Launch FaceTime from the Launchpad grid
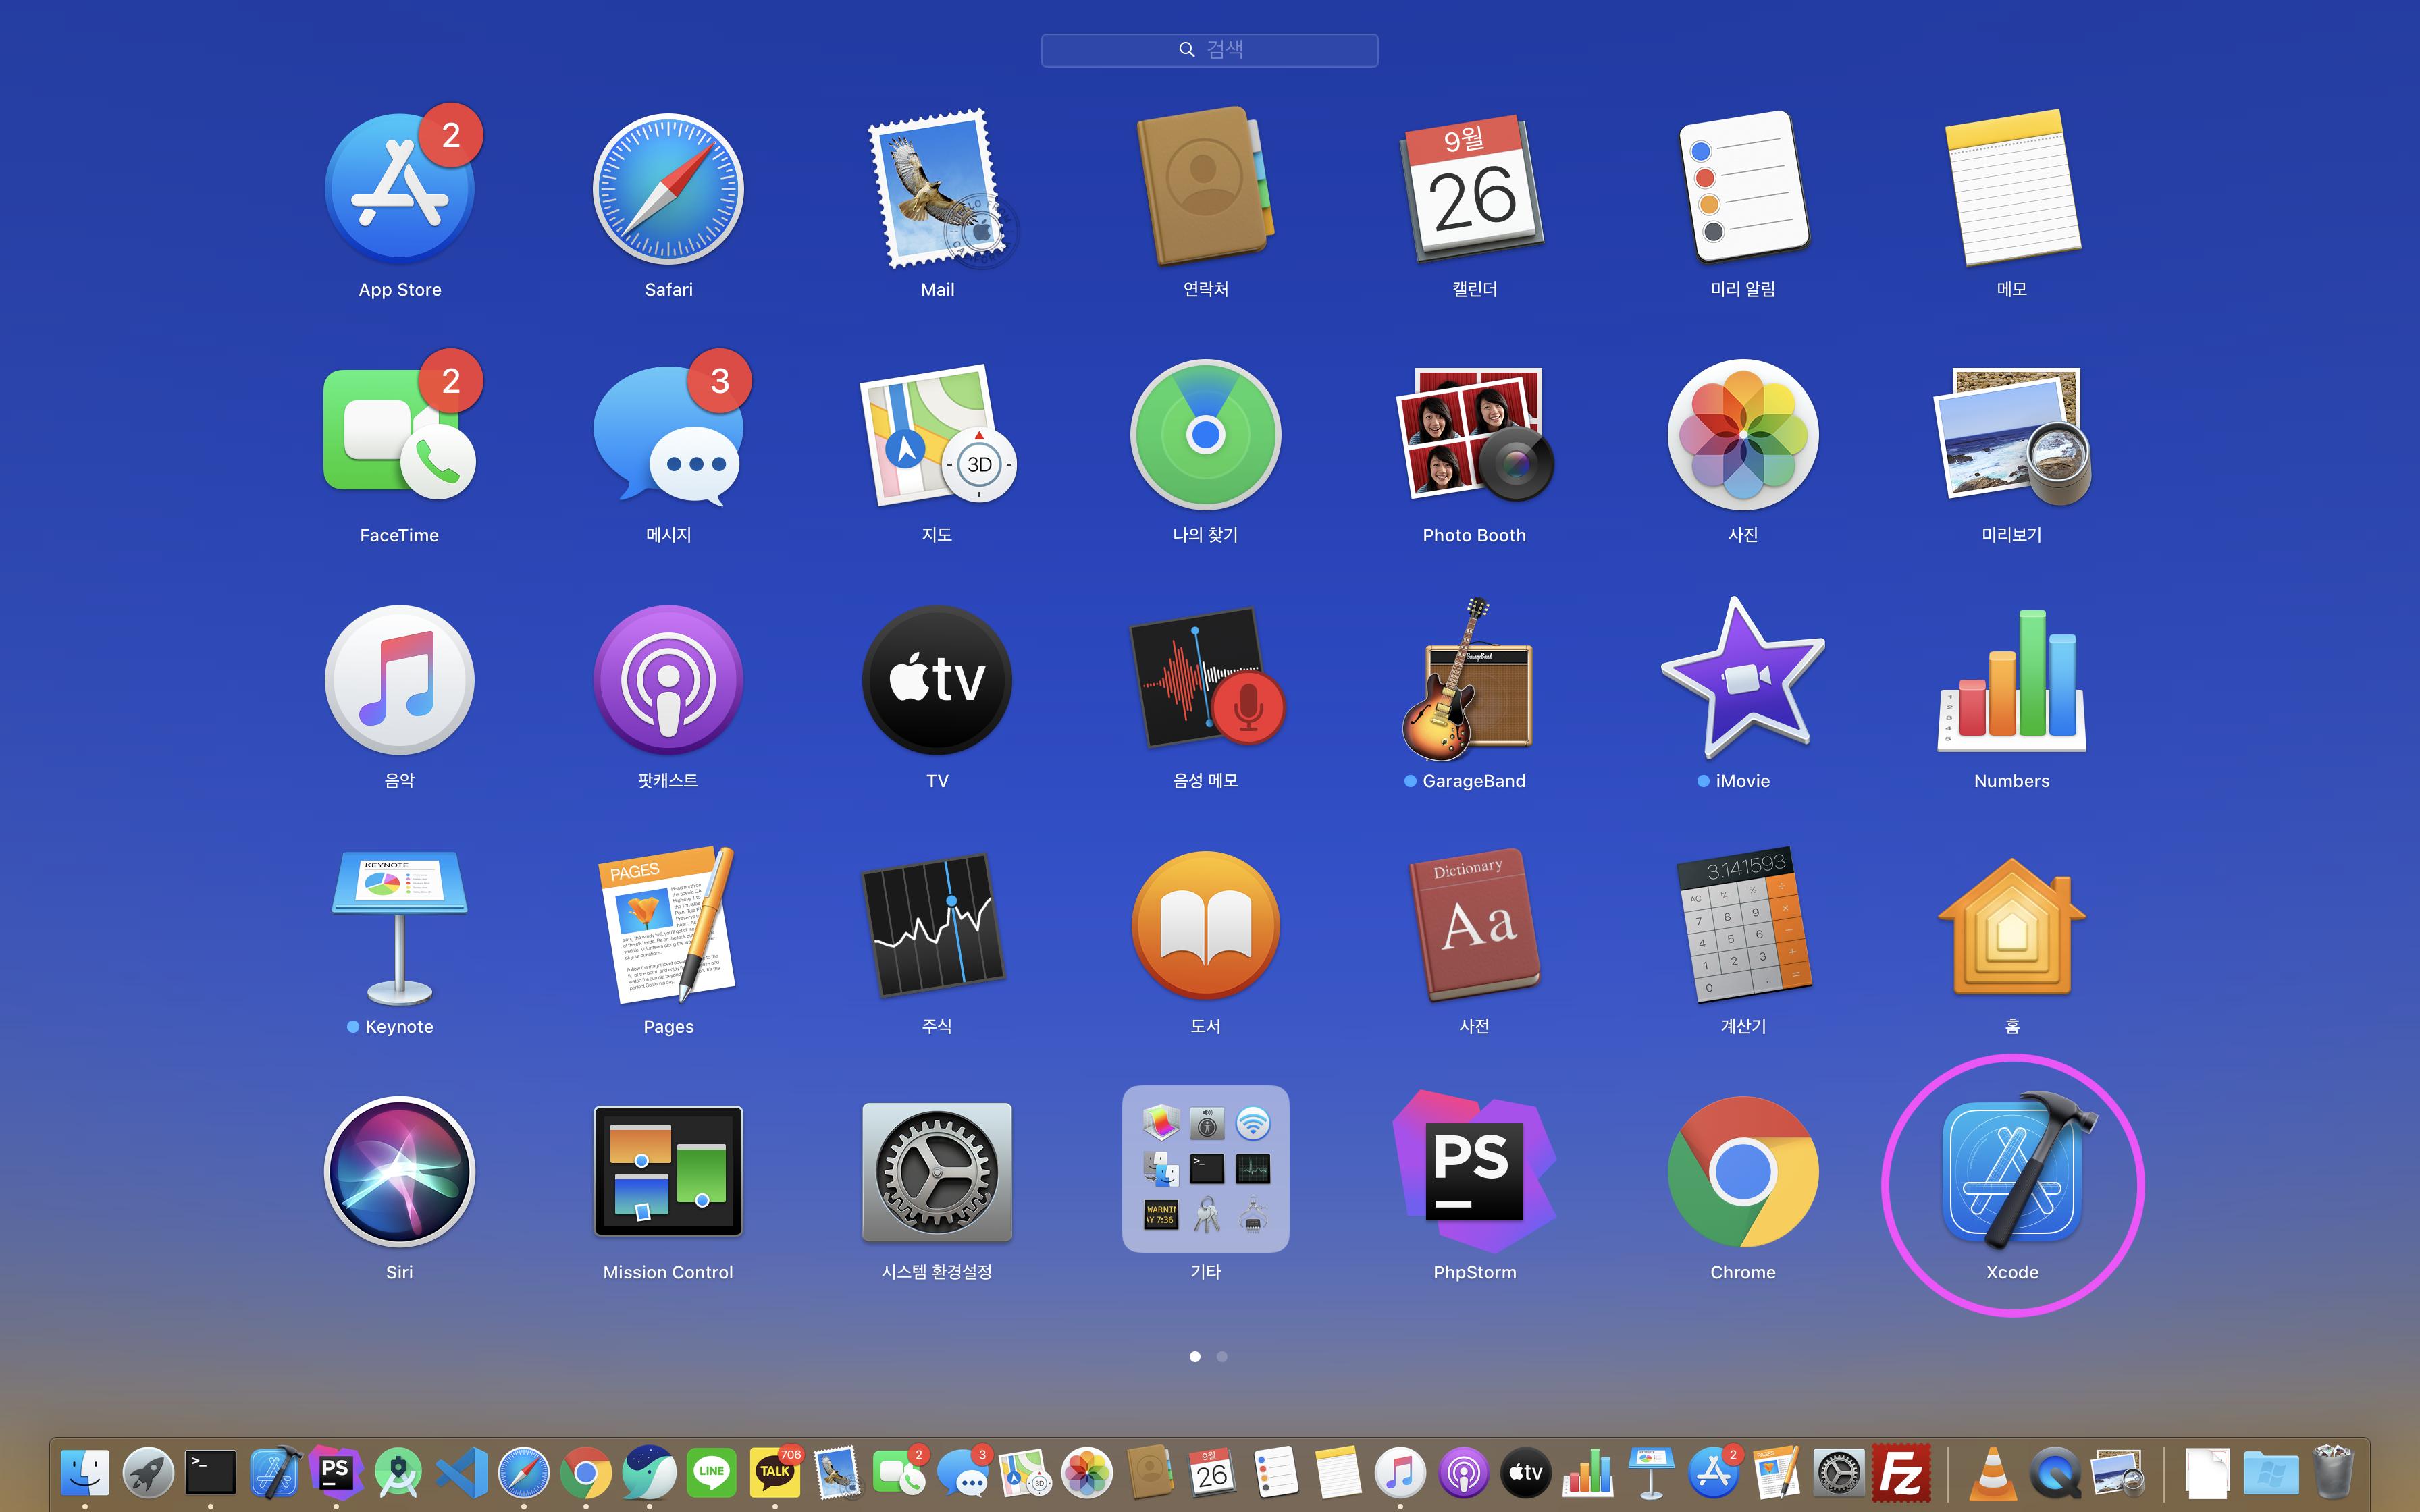Image resolution: width=2420 pixels, height=1512 pixels. (400, 434)
